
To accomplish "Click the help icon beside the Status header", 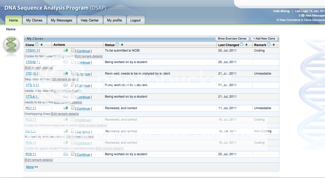I will (x=117, y=45).
